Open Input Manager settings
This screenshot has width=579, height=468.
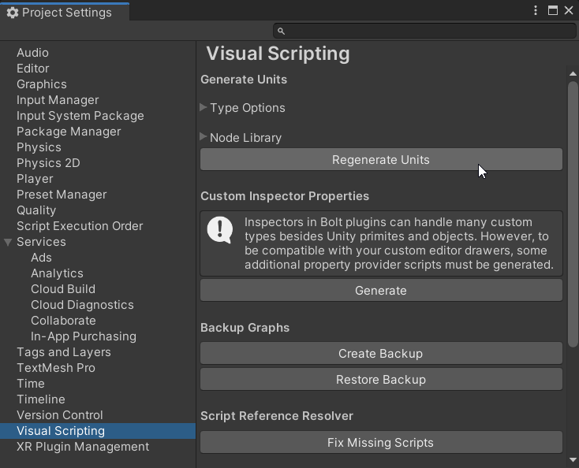coord(58,100)
